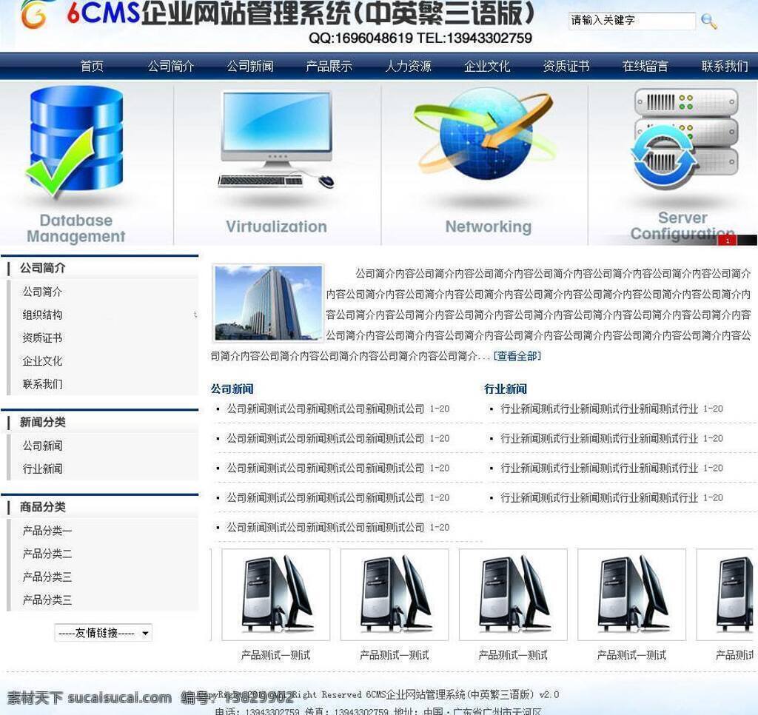Open the last 行业新闻测试 news item
This screenshot has width=758, height=715.
(599, 498)
